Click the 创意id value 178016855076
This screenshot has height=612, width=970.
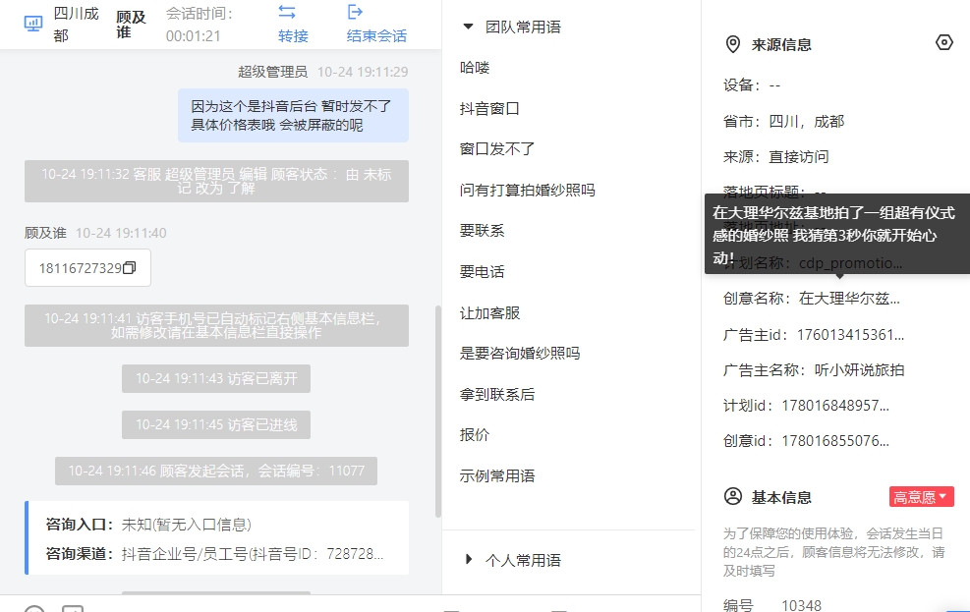click(x=835, y=441)
